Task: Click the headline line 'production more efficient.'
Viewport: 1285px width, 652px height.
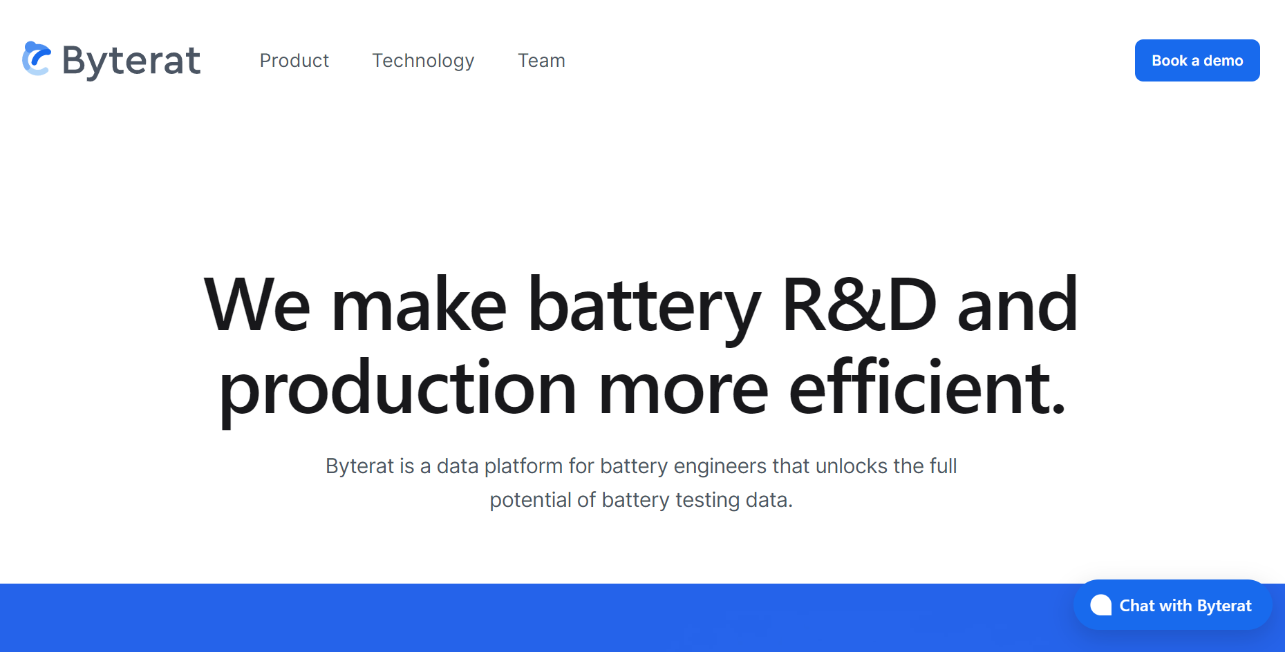Action: [x=641, y=388]
